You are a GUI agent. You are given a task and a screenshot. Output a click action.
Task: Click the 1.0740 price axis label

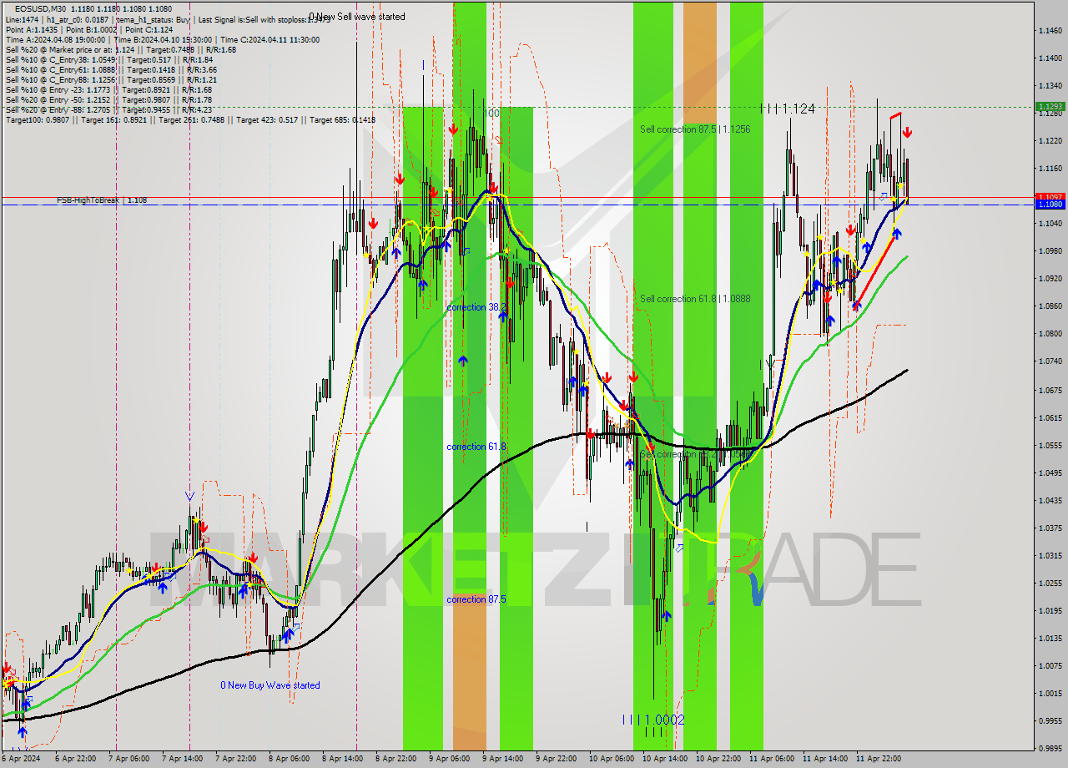click(x=1050, y=361)
